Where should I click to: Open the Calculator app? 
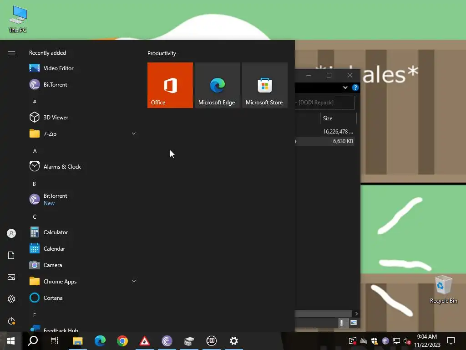(x=83, y=232)
